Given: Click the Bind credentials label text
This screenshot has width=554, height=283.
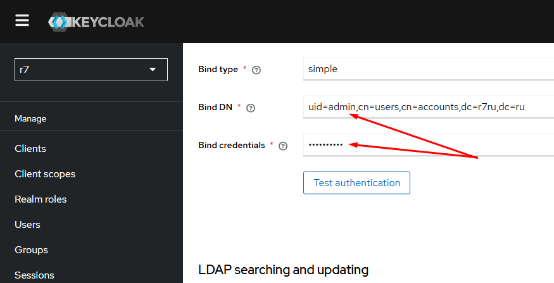Looking at the screenshot, I should 232,145.
